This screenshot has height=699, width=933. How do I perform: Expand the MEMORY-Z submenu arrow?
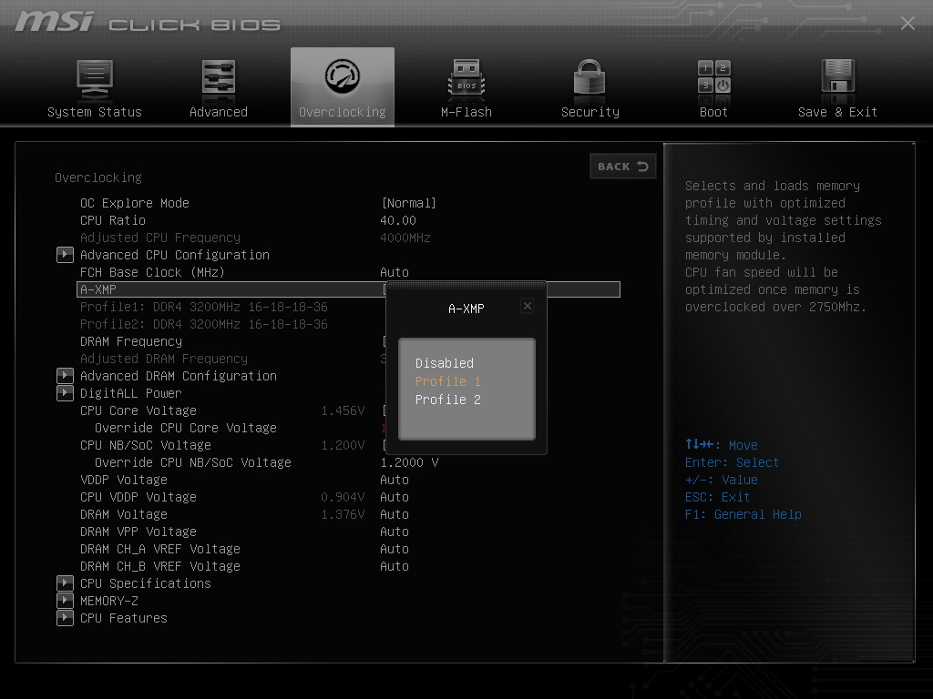tap(65, 601)
